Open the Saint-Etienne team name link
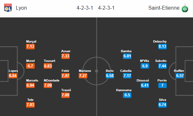The image size is (193, 116). coord(164,8)
